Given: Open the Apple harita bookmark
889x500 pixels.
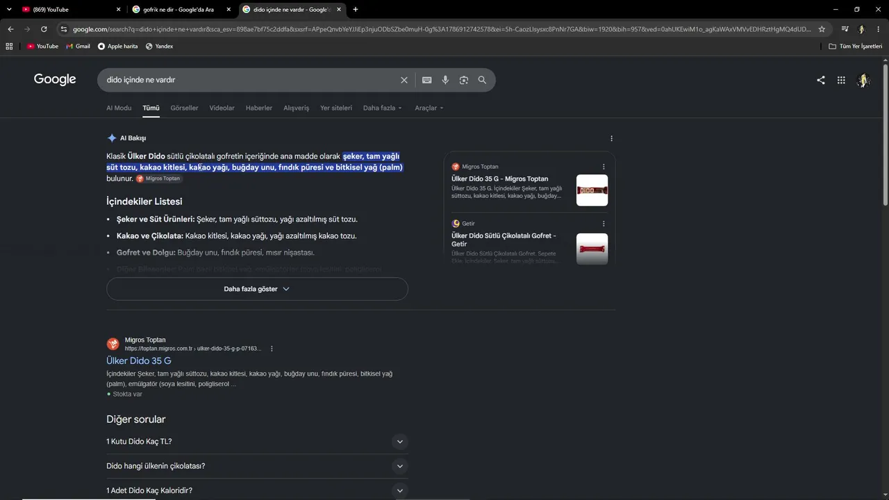Looking at the screenshot, I should 117,47.
